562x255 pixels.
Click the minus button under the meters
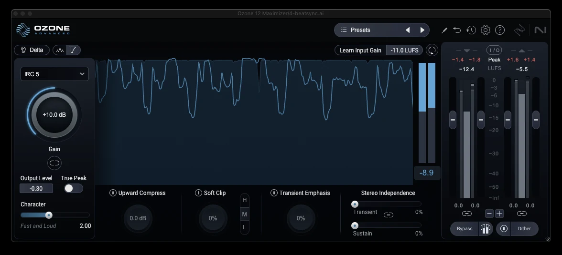coord(489,214)
